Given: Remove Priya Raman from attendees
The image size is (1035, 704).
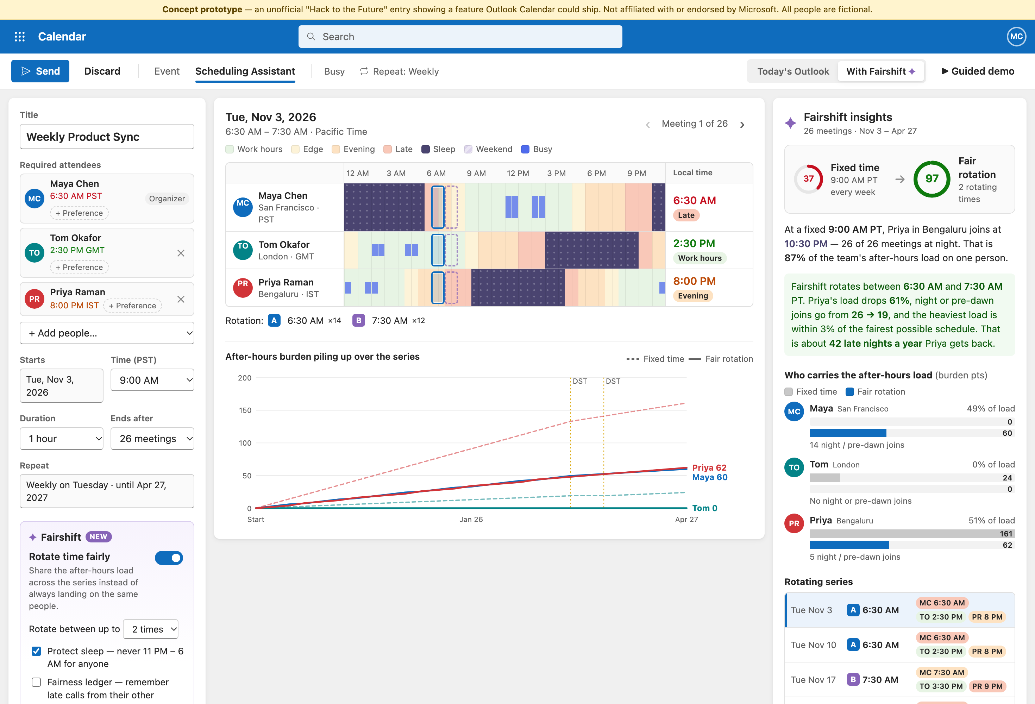Looking at the screenshot, I should click(181, 299).
